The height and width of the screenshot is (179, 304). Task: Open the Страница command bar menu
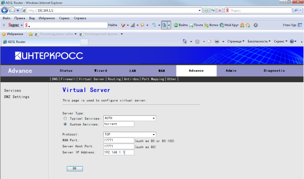pos(236,41)
